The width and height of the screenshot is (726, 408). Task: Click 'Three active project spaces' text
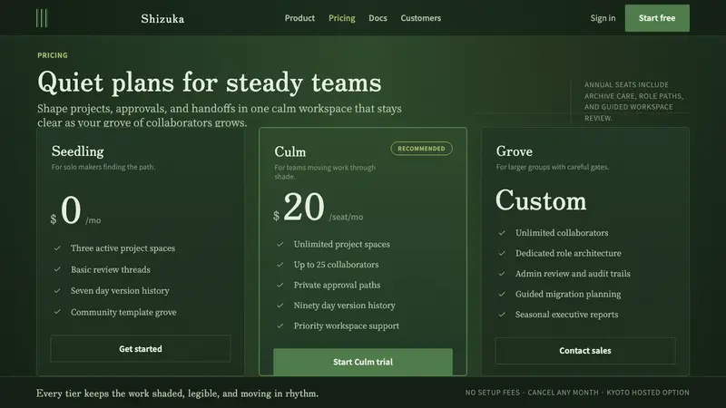coord(123,248)
